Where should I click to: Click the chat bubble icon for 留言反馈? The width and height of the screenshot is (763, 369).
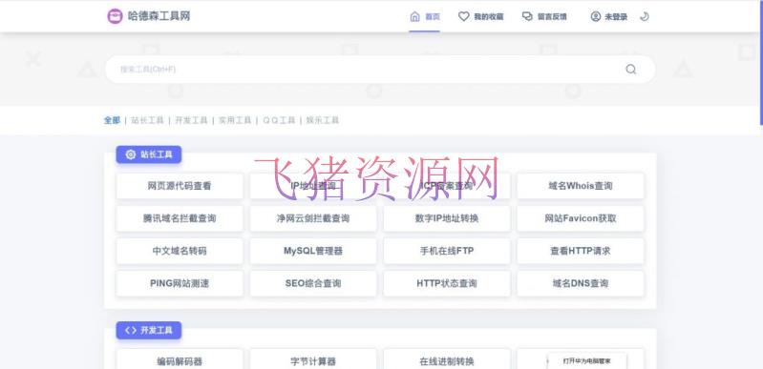[527, 16]
